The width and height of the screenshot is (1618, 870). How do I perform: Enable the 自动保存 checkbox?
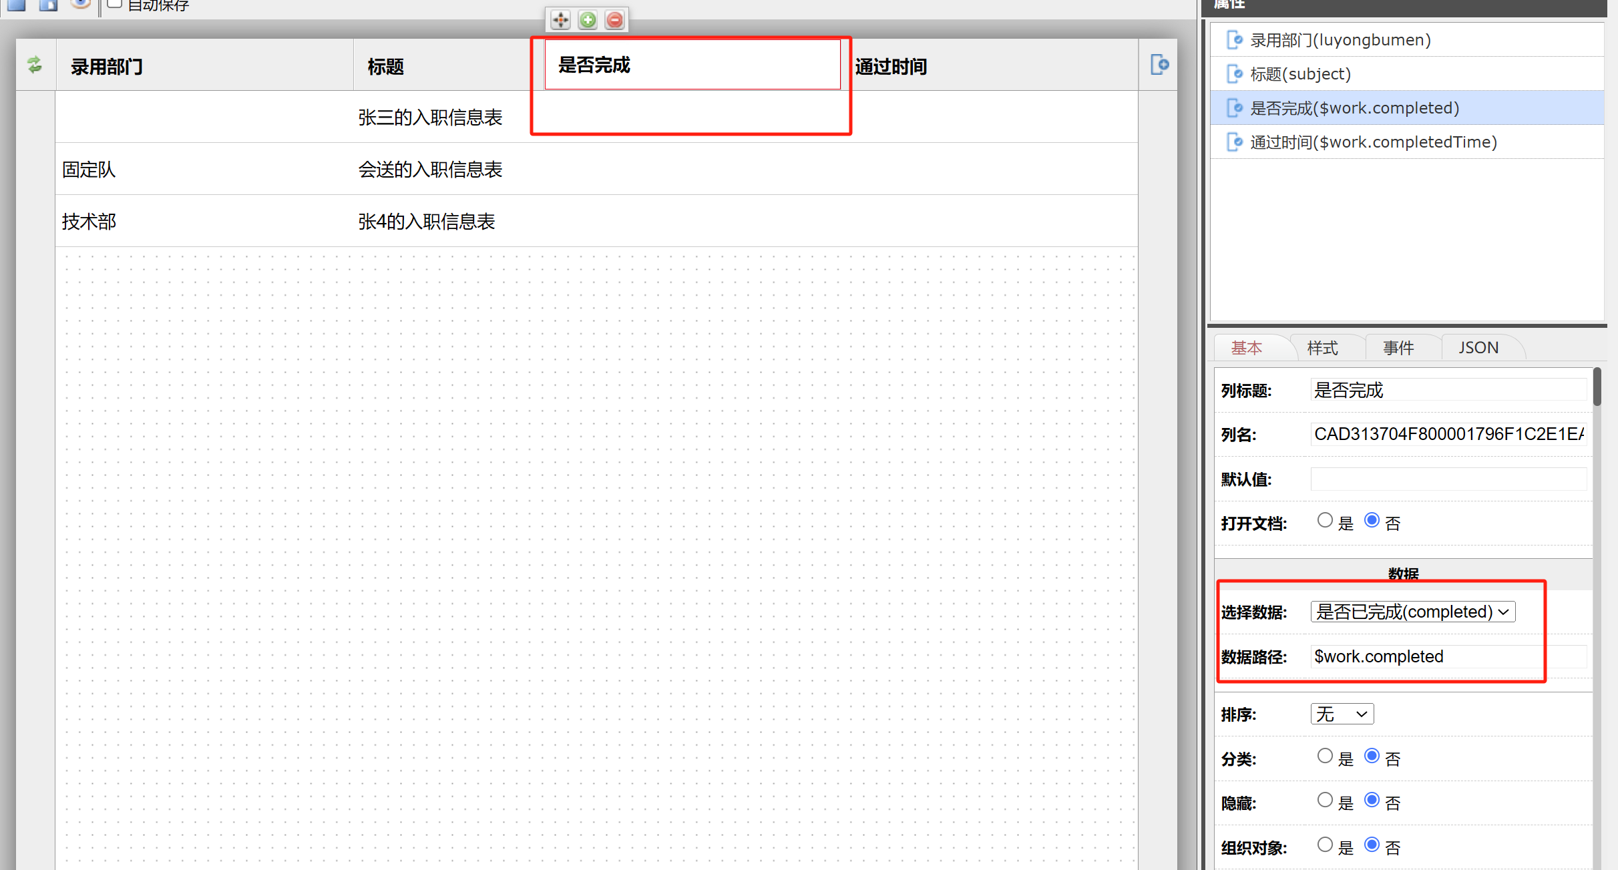point(115,4)
